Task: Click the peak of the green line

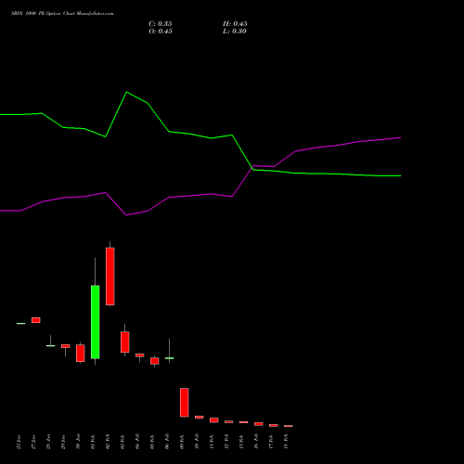Action: 126,92
